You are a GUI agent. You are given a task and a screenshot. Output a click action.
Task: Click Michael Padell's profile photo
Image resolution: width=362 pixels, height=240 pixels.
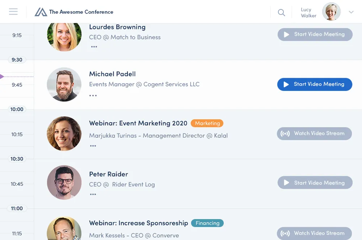(64, 84)
